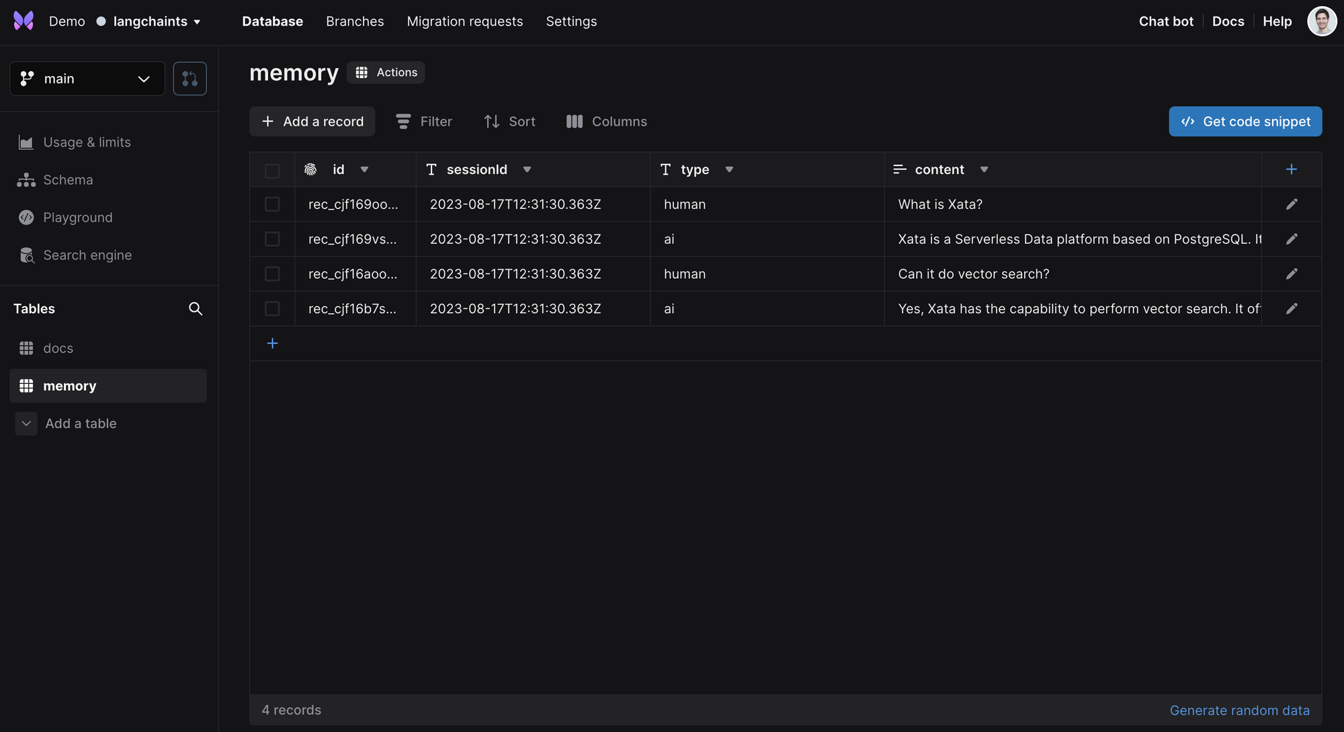Open the branch compare icon button

point(190,79)
